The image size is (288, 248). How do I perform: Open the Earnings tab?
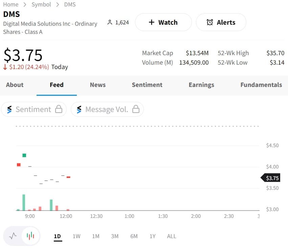tap(201, 85)
